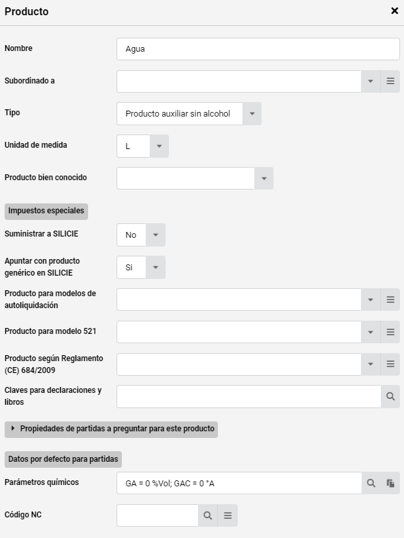Click paste icon beside Parámetros químicos
Screen dimensions: 404x538
(390, 483)
